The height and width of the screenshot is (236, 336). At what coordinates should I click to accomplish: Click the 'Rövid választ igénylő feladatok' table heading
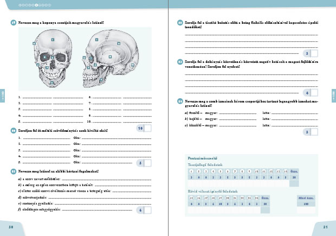(212, 192)
